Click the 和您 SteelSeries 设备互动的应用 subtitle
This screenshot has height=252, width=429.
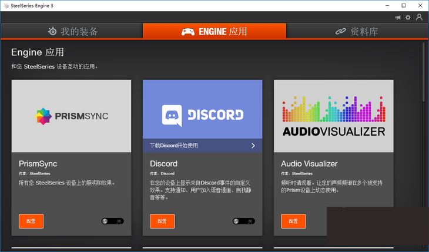point(55,66)
